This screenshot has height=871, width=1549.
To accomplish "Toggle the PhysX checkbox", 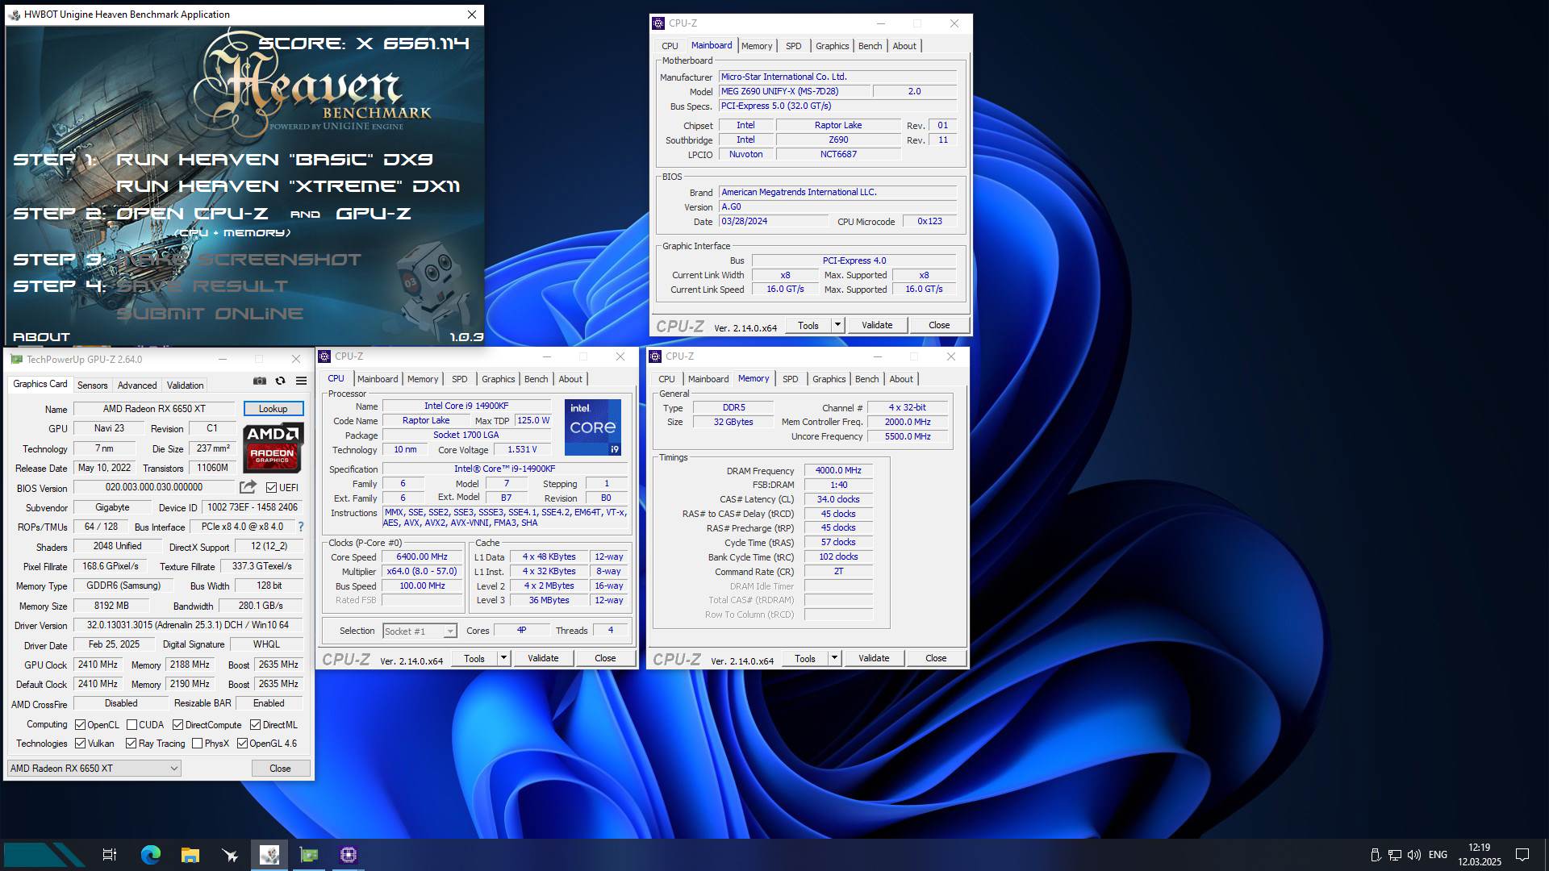I will click(x=197, y=744).
